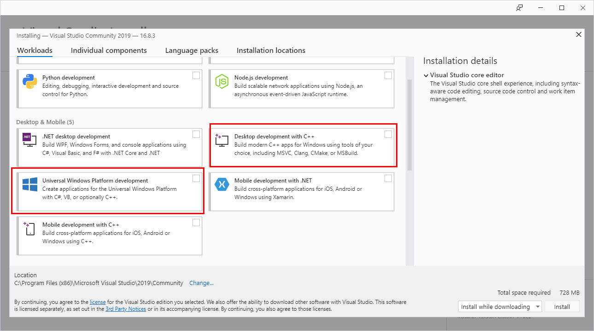Go to the Installation locations tab
This screenshot has height=331, width=594.
[x=271, y=51]
